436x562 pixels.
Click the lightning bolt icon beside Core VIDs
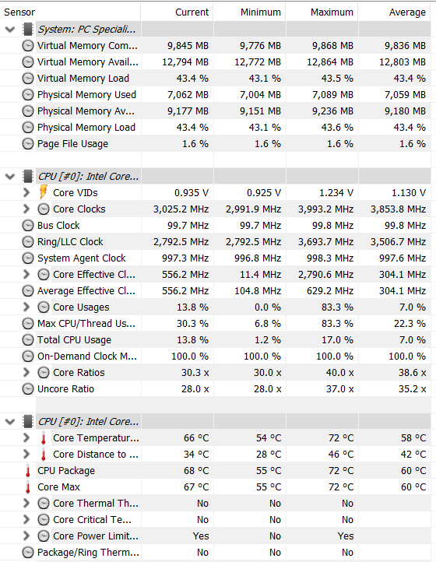point(44,192)
